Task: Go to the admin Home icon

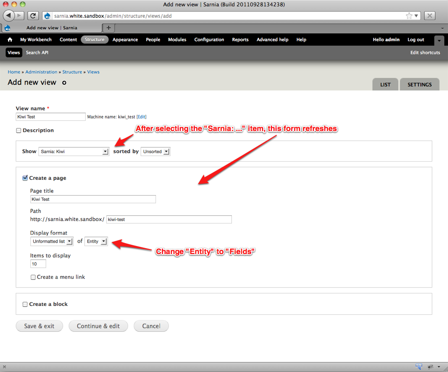Action: tap(10, 39)
